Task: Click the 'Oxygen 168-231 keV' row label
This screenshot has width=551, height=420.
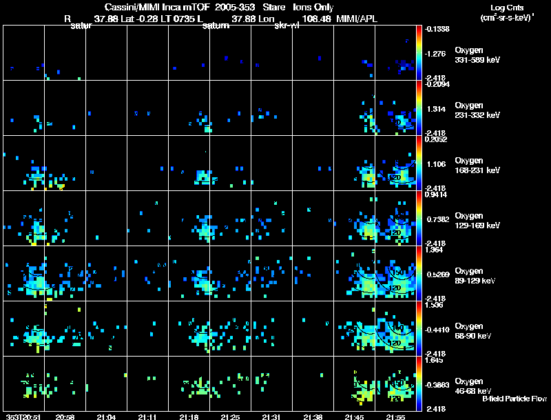Action: 477,166
